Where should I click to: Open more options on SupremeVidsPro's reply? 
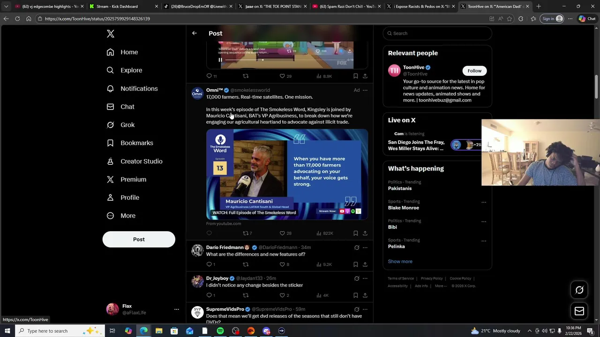(x=365, y=309)
